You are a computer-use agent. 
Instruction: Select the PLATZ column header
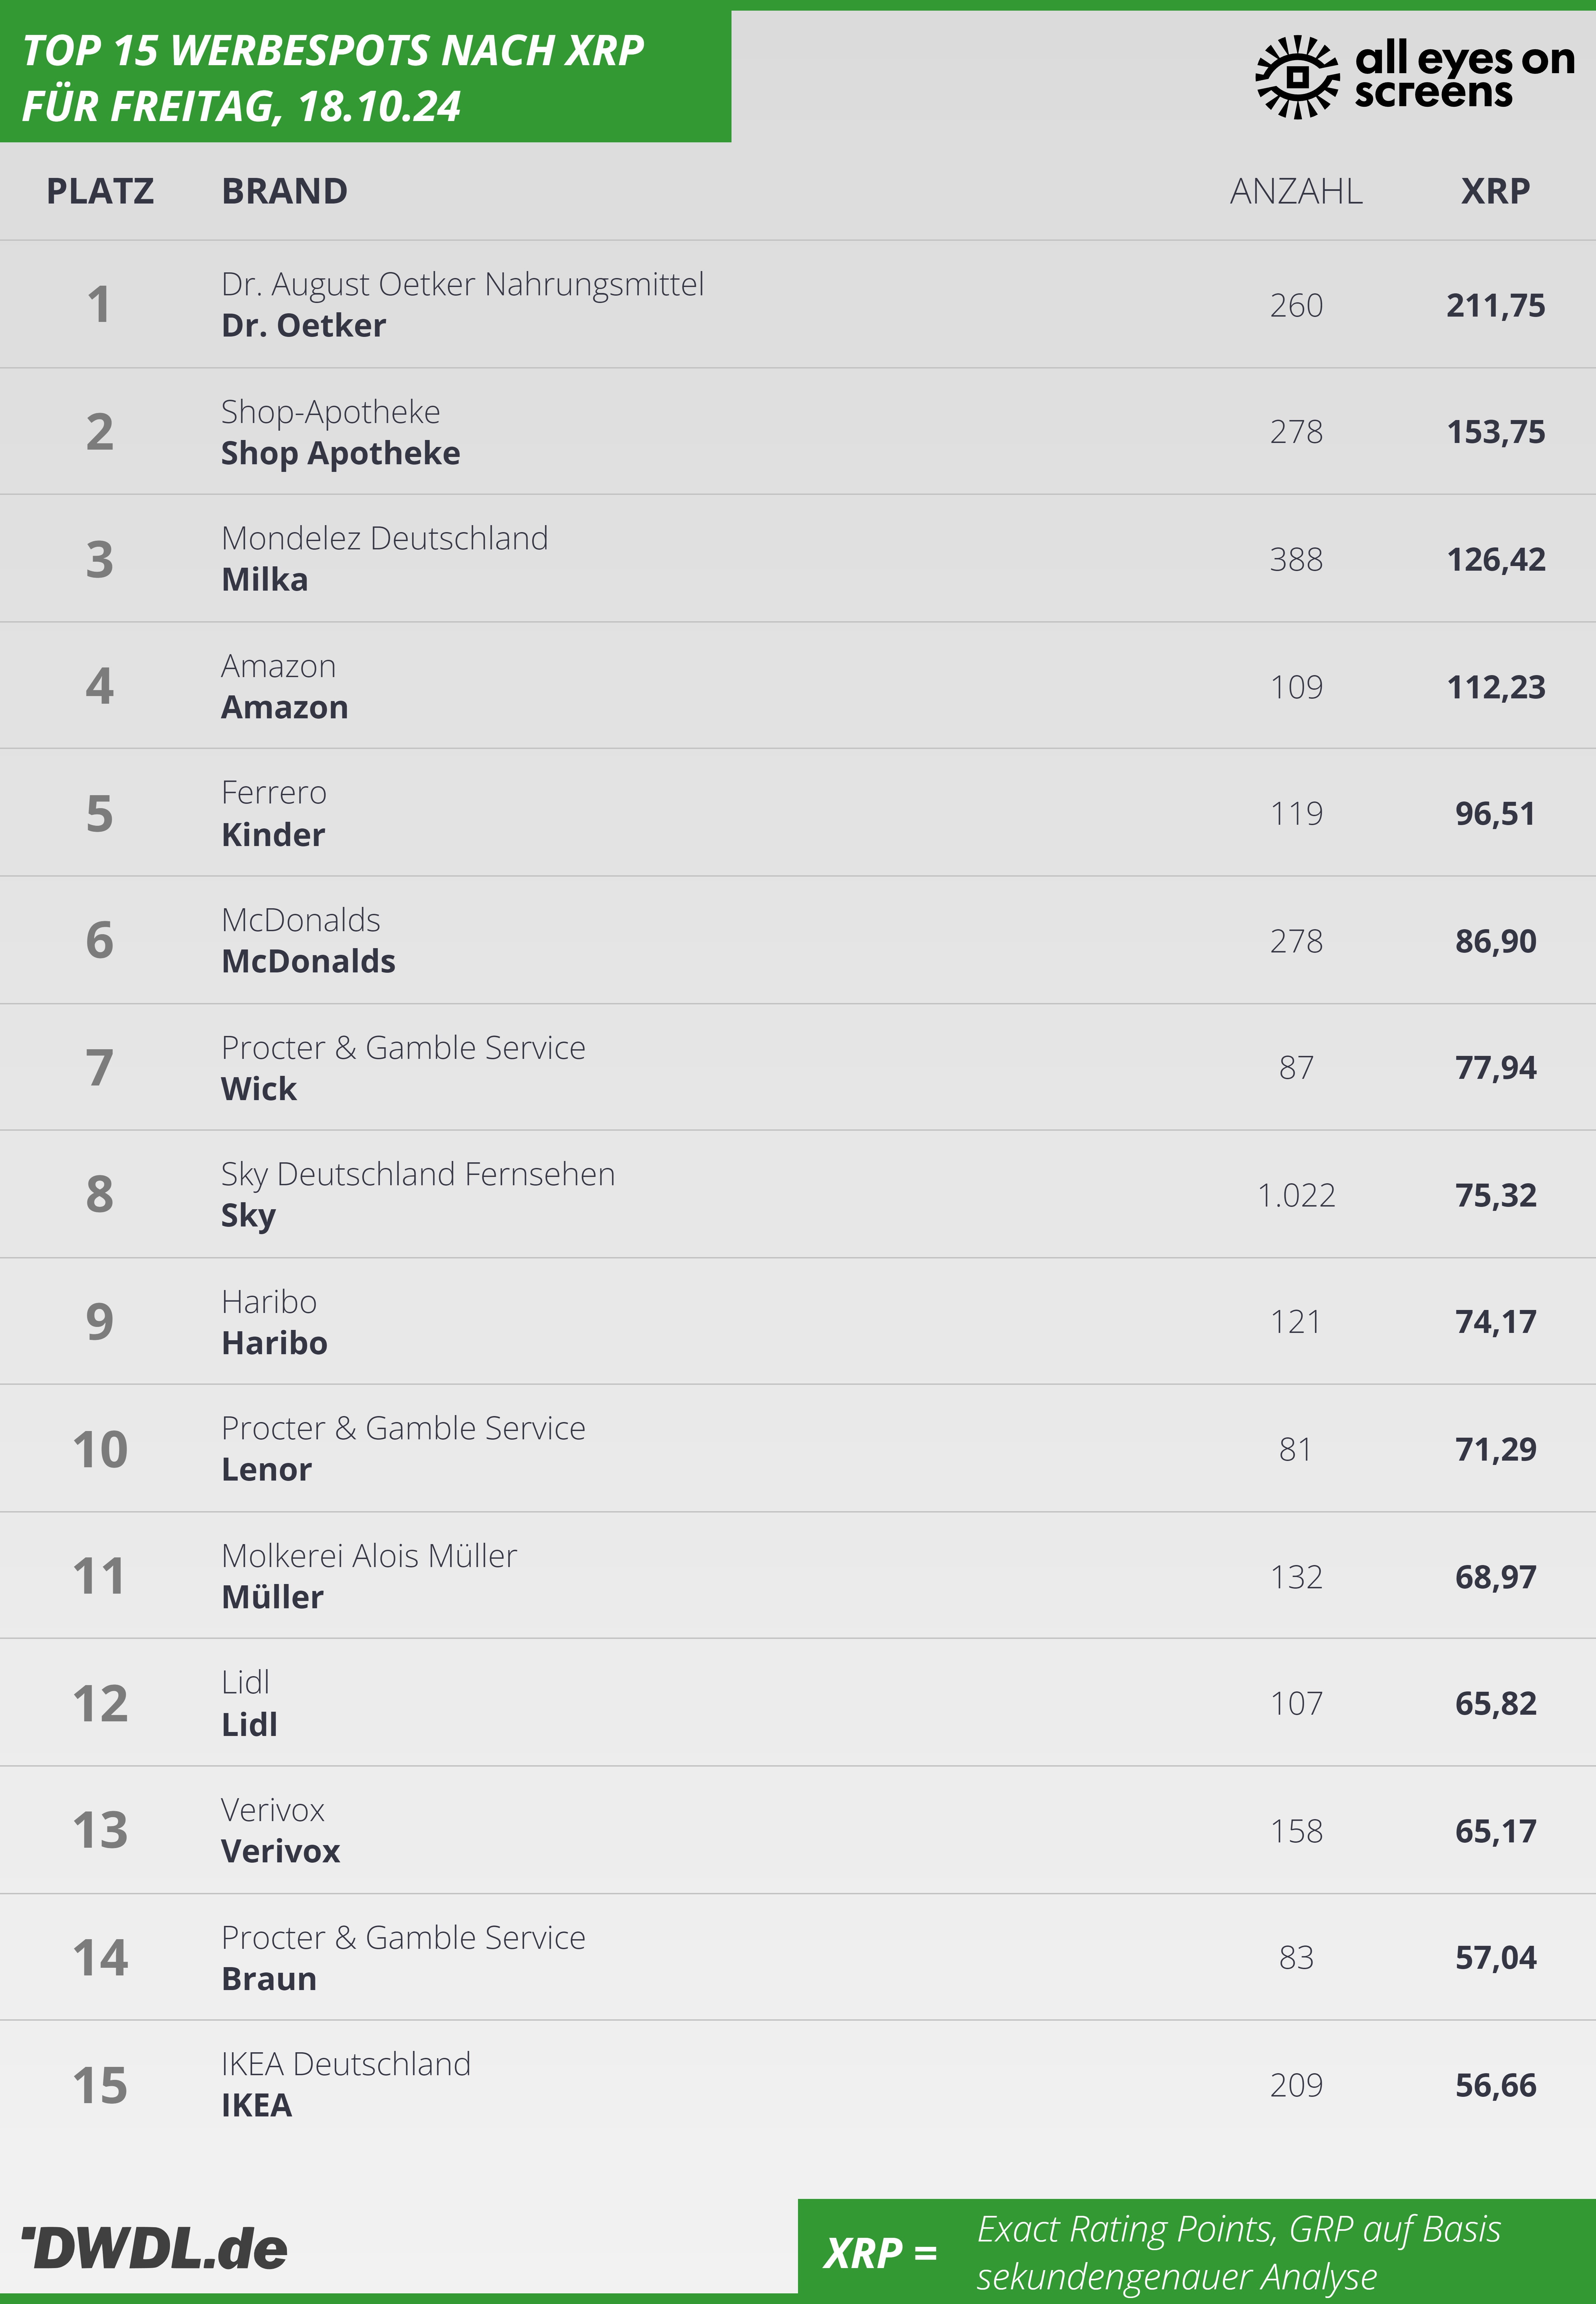pos(100,191)
